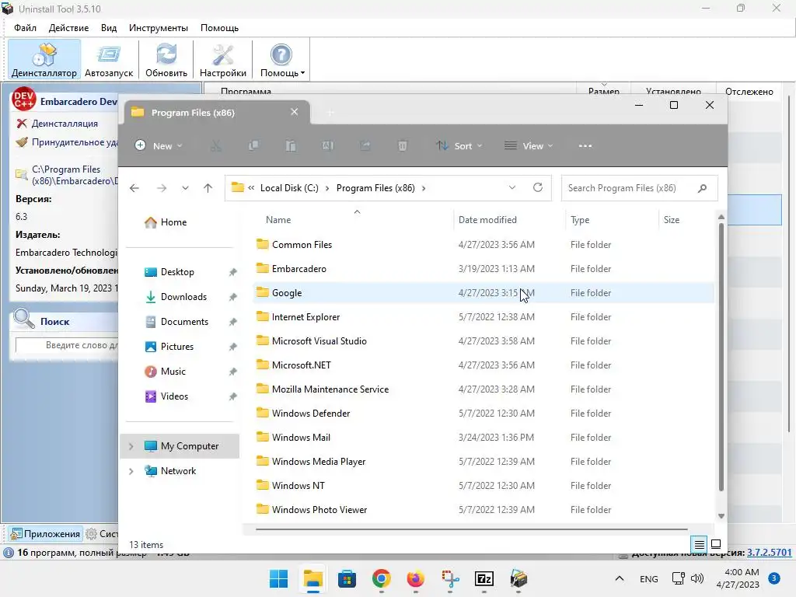Open the Действие menu
This screenshot has width=796, height=597.
pos(68,28)
